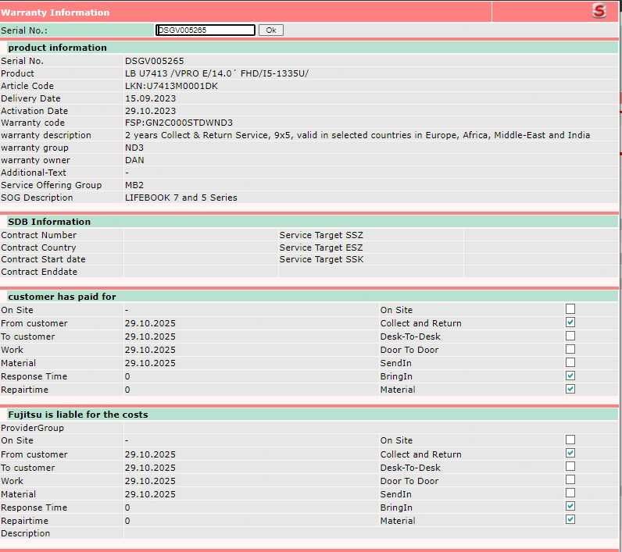Viewport: 622px width, 552px height.
Task: Toggle BringIn checkbox under Fujitsu is liable section
Action: coord(570,506)
